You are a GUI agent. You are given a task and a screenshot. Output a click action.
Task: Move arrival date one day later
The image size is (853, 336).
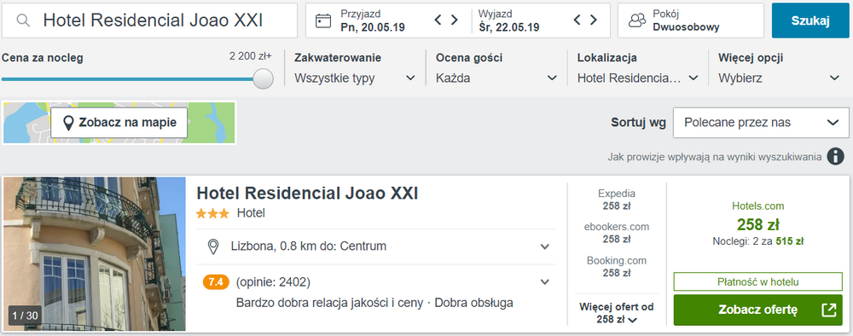click(x=455, y=20)
